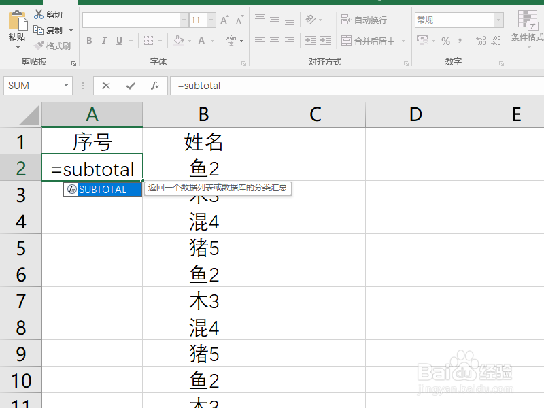The image size is (544, 408).
Task: Toggle italic formatting
Action: pos(103,41)
